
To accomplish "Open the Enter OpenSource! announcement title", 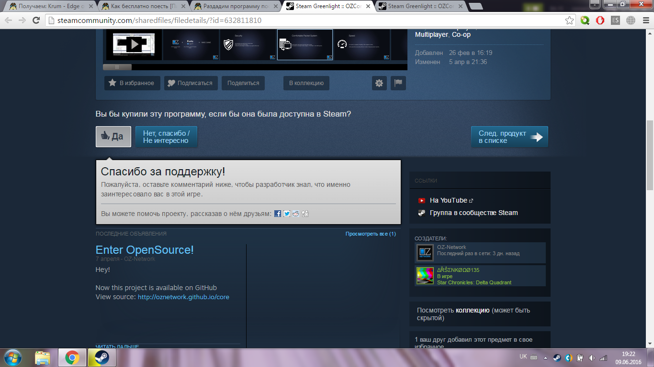I will tap(145, 250).
